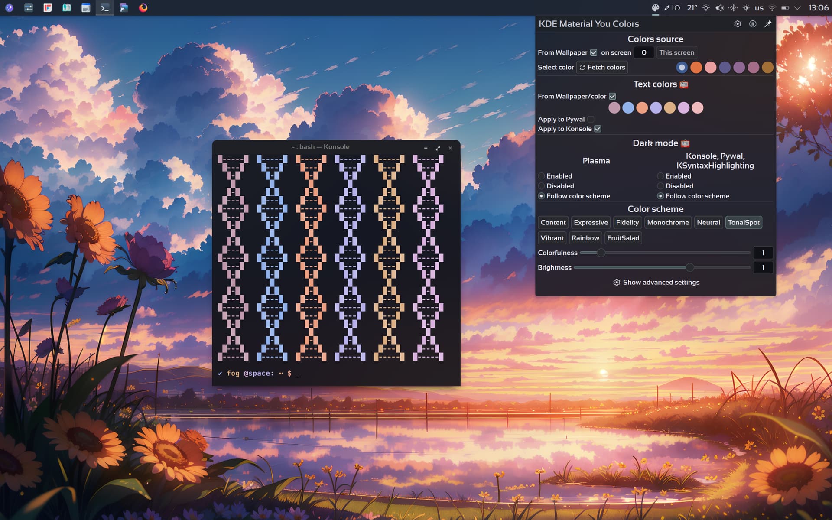Launch the red FreeTube icon in the panel
This screenshot has height=520, width=832.
(x=48, y=8)
